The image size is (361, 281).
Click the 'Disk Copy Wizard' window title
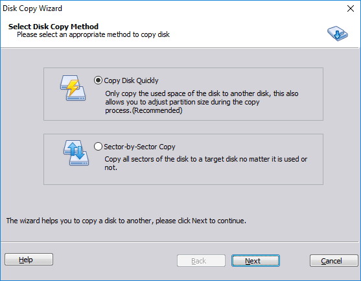pos(32,8)
